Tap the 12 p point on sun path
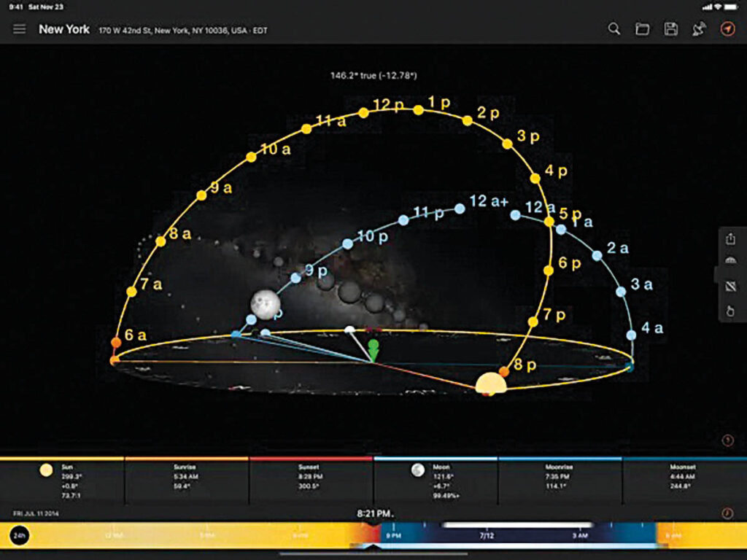The image size is (747, 560). coord(364,113)
